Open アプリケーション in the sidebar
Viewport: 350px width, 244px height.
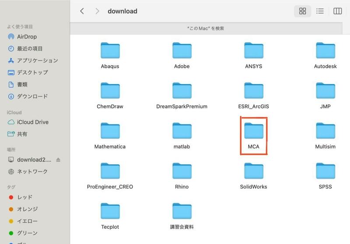(33, 60)
